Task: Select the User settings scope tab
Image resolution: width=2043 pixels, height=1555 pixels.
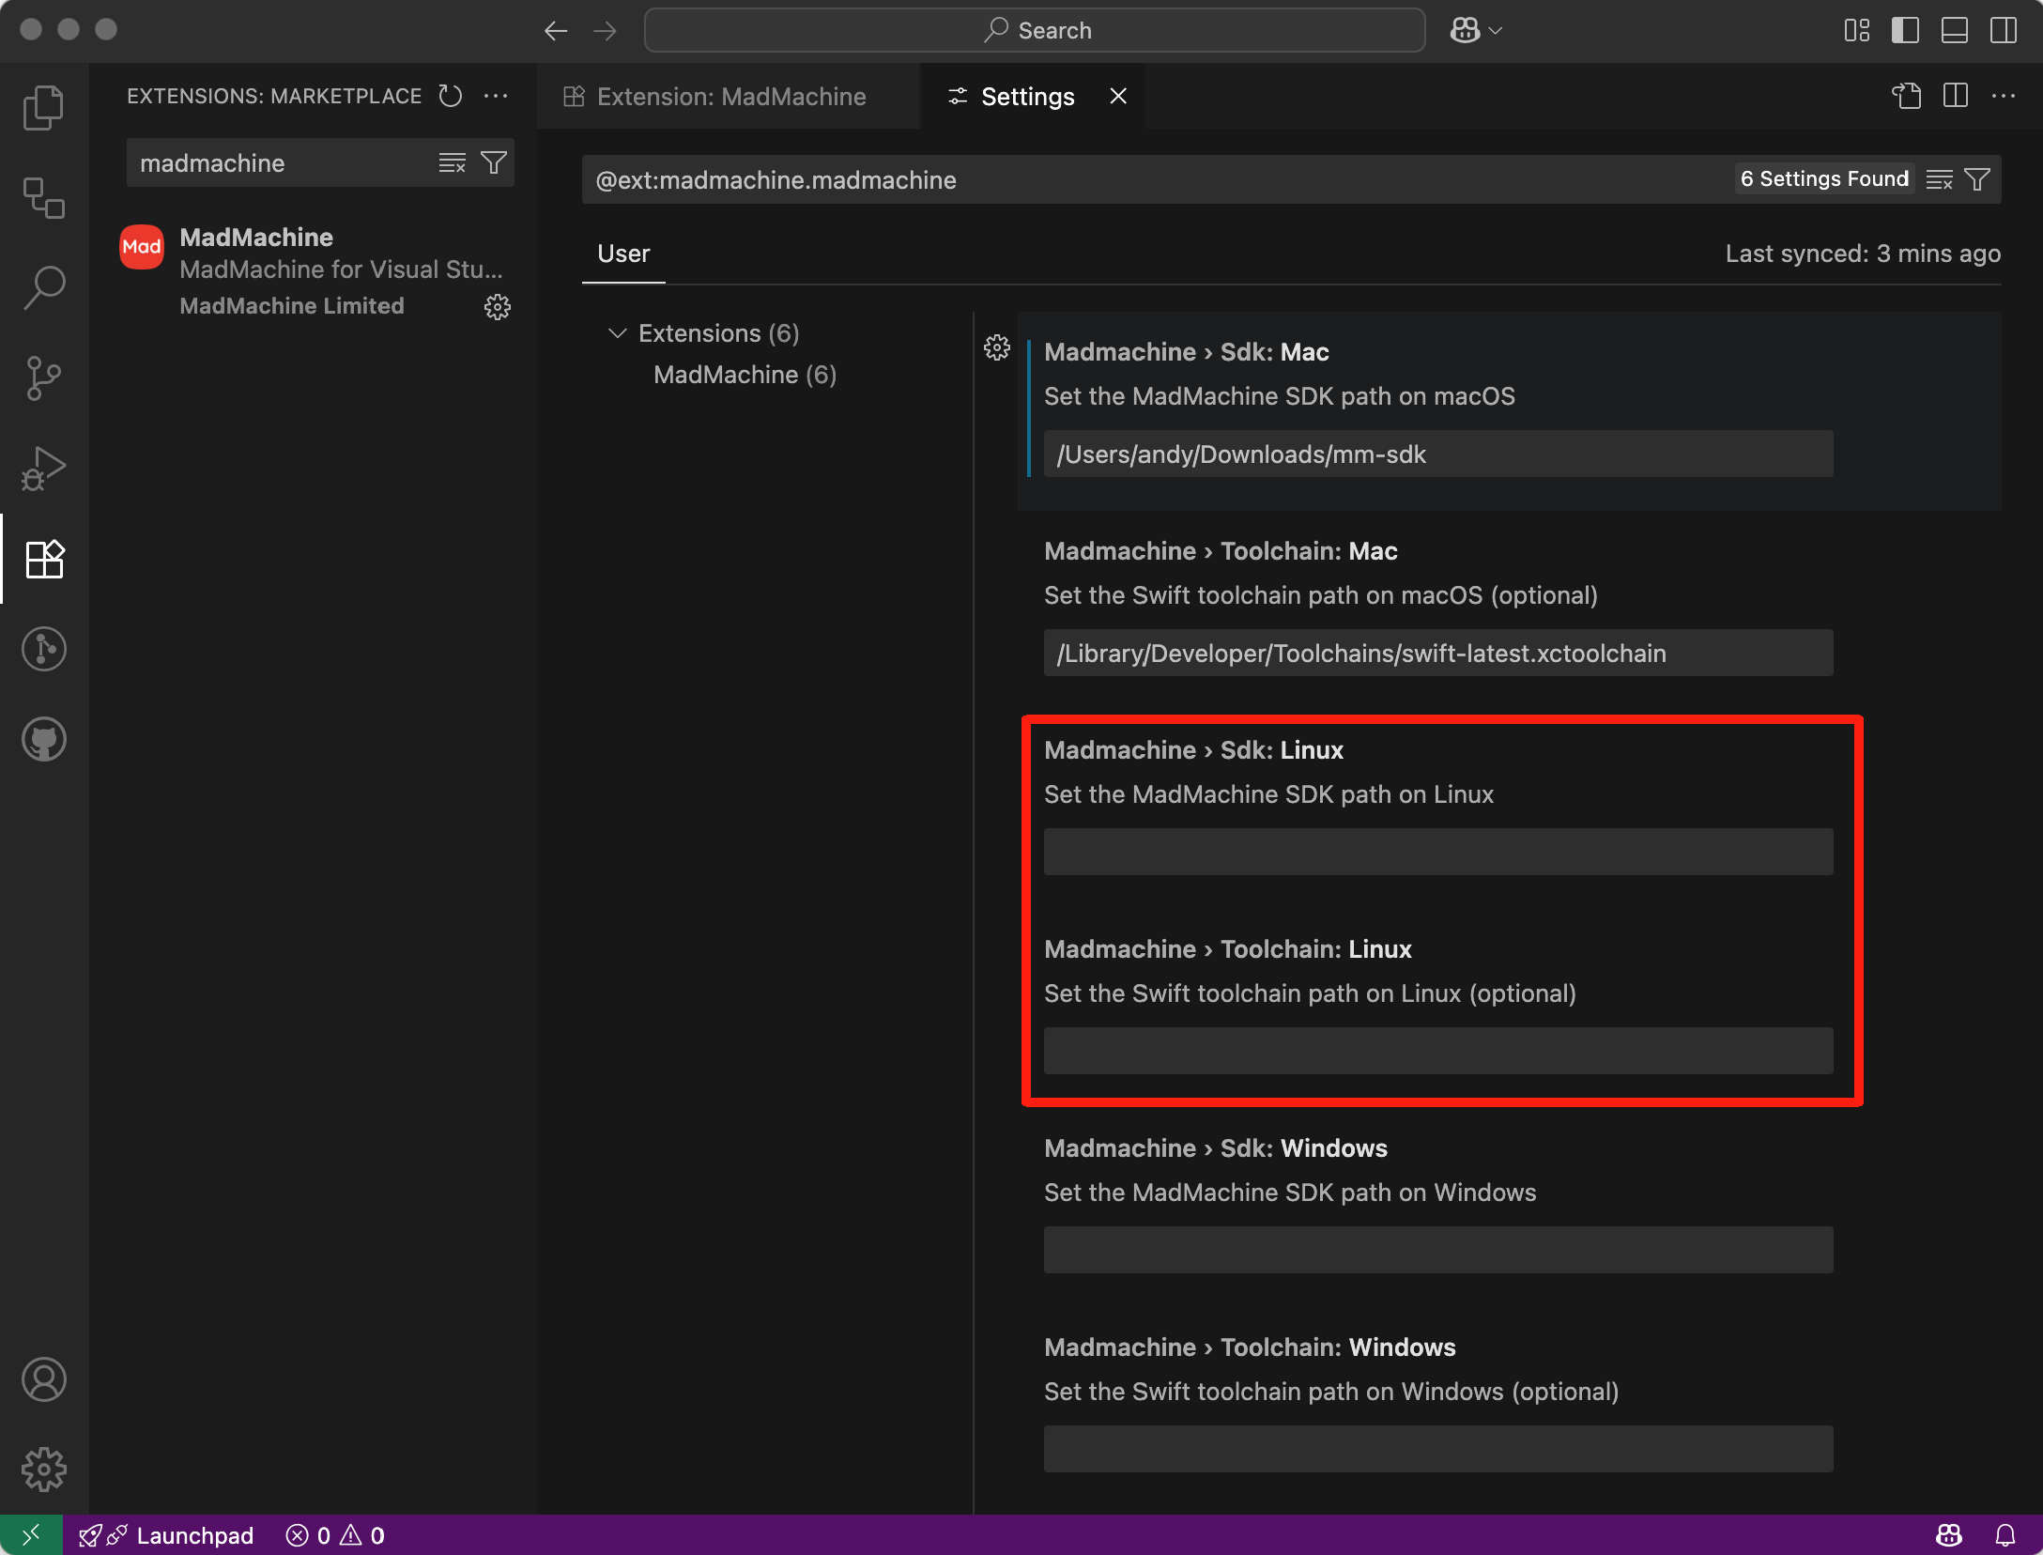Action: pos(623,254)
